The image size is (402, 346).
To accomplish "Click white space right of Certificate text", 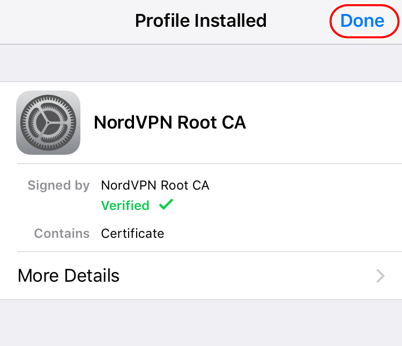I will 279,234.
